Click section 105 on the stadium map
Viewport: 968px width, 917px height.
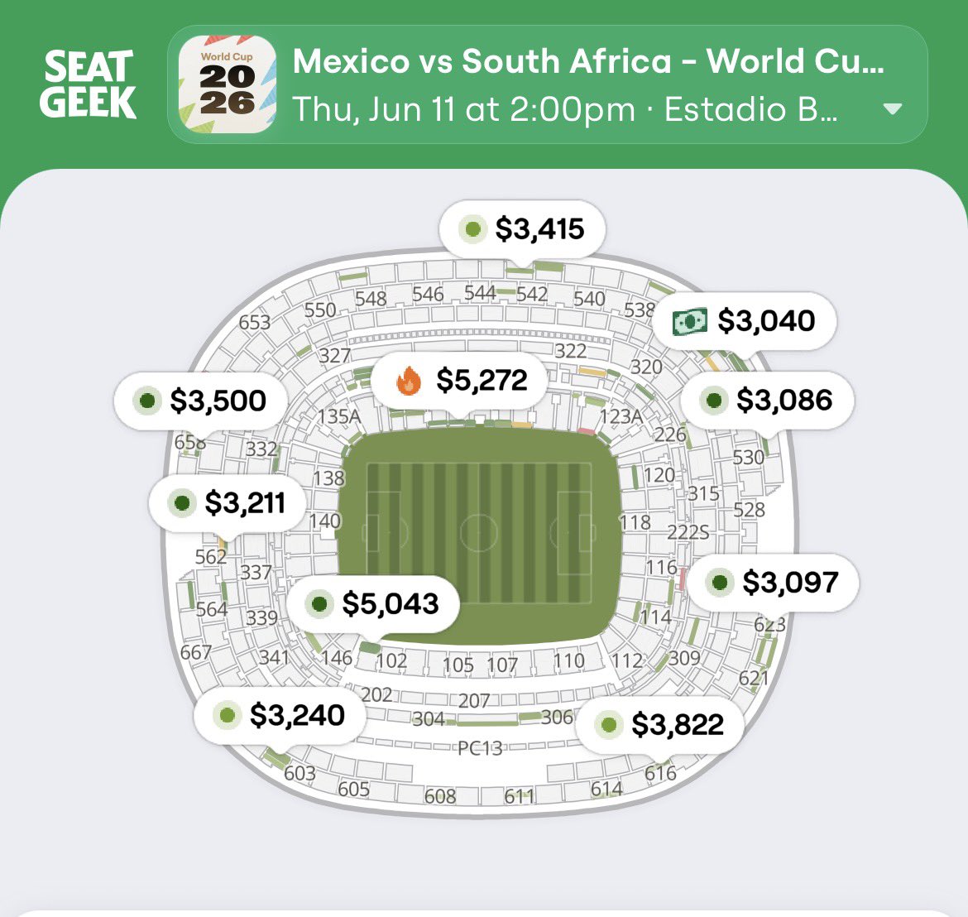tap(458, 665)
